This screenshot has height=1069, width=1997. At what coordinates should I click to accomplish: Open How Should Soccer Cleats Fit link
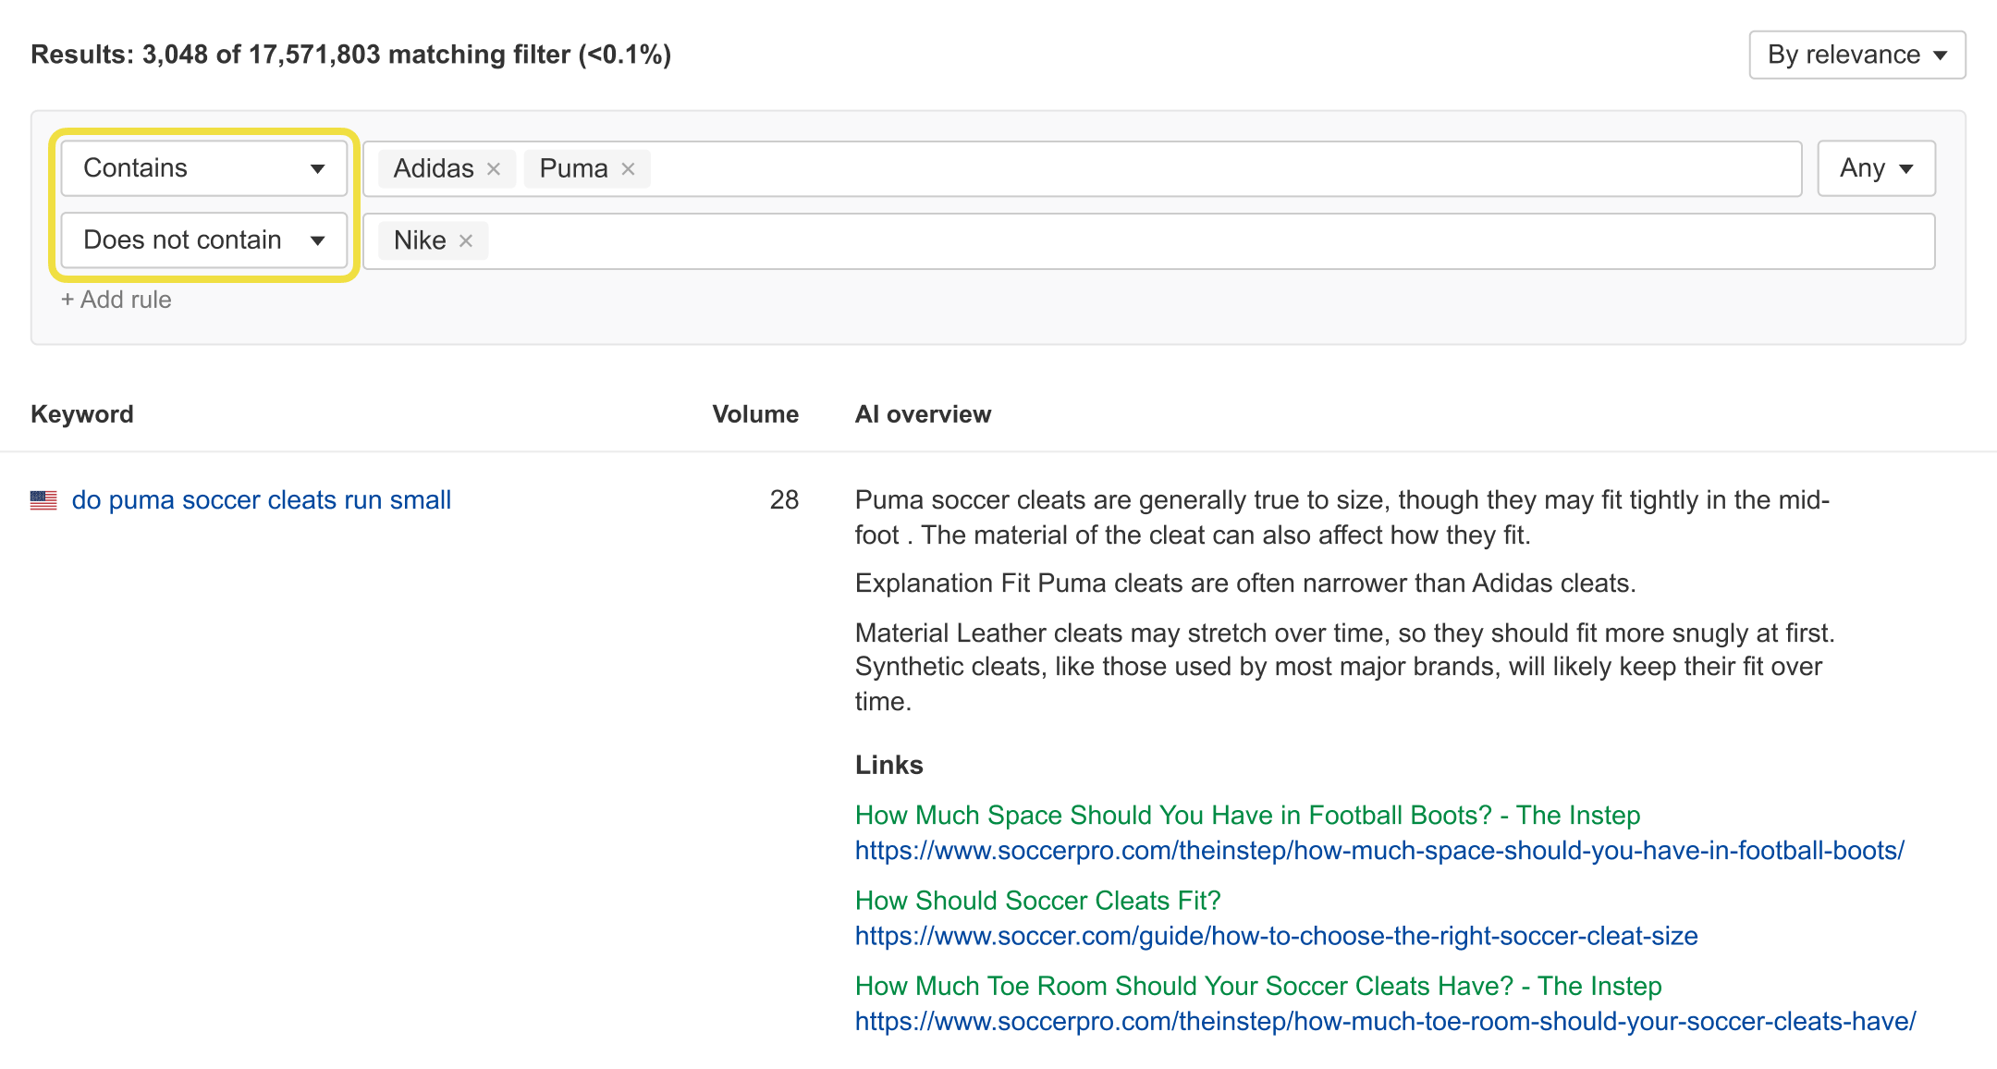point(1037,901)
